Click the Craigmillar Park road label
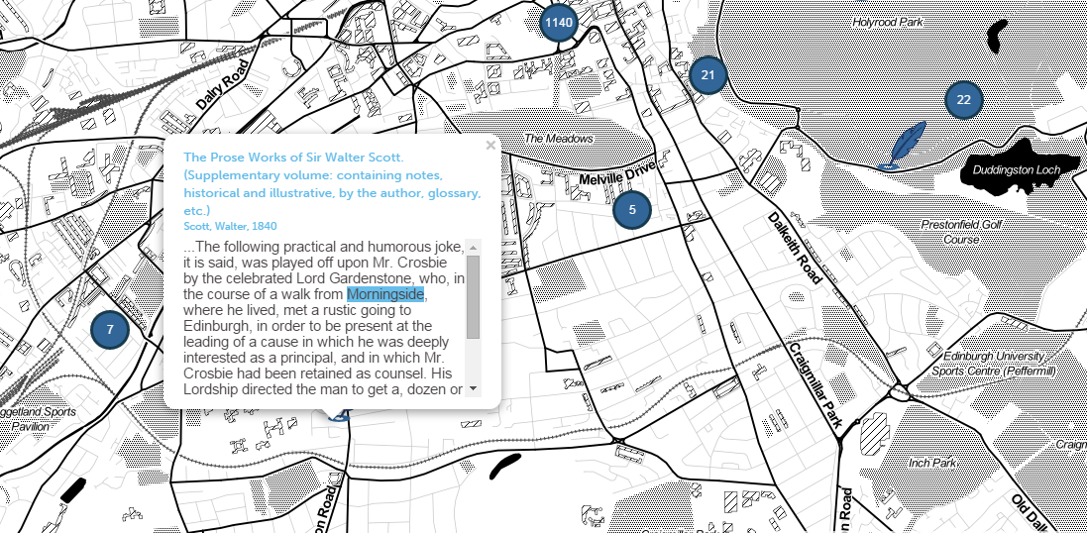The height and width of the screenshot is (533, 1087). pyautogui.click(x=815, y=384)
